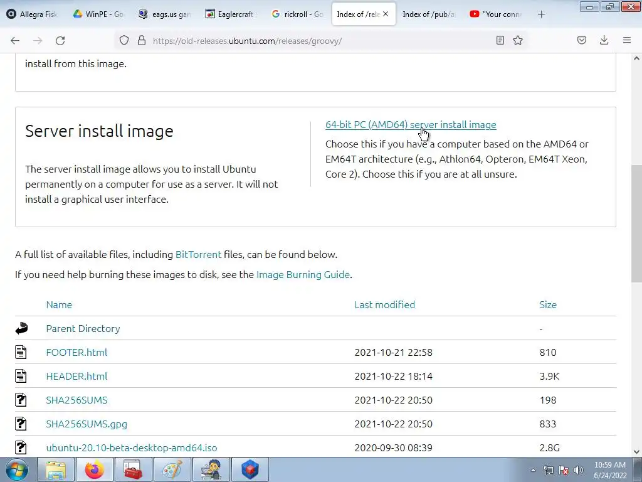
Task: Open the person-at-computer taskbar app
Action: tap(211, 469)
